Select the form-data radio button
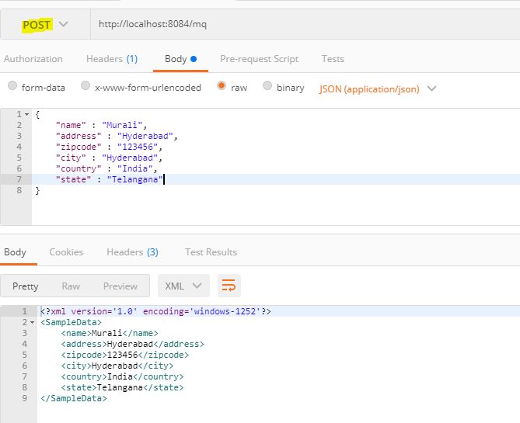The image size is (520, 423). tap(12, 87)
